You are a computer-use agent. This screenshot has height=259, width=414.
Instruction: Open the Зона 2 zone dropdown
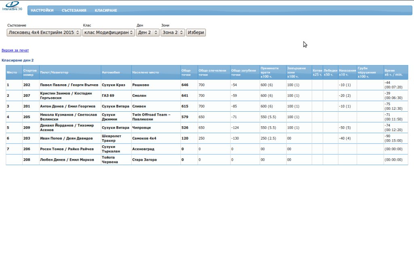(x=173, y=32)
